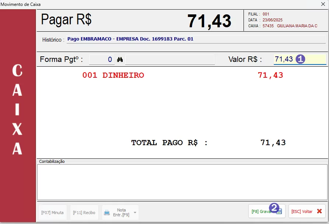Screen dimensions: 329x224
Task: Click the numbered marker 2 badge
Action: point(274,207)
